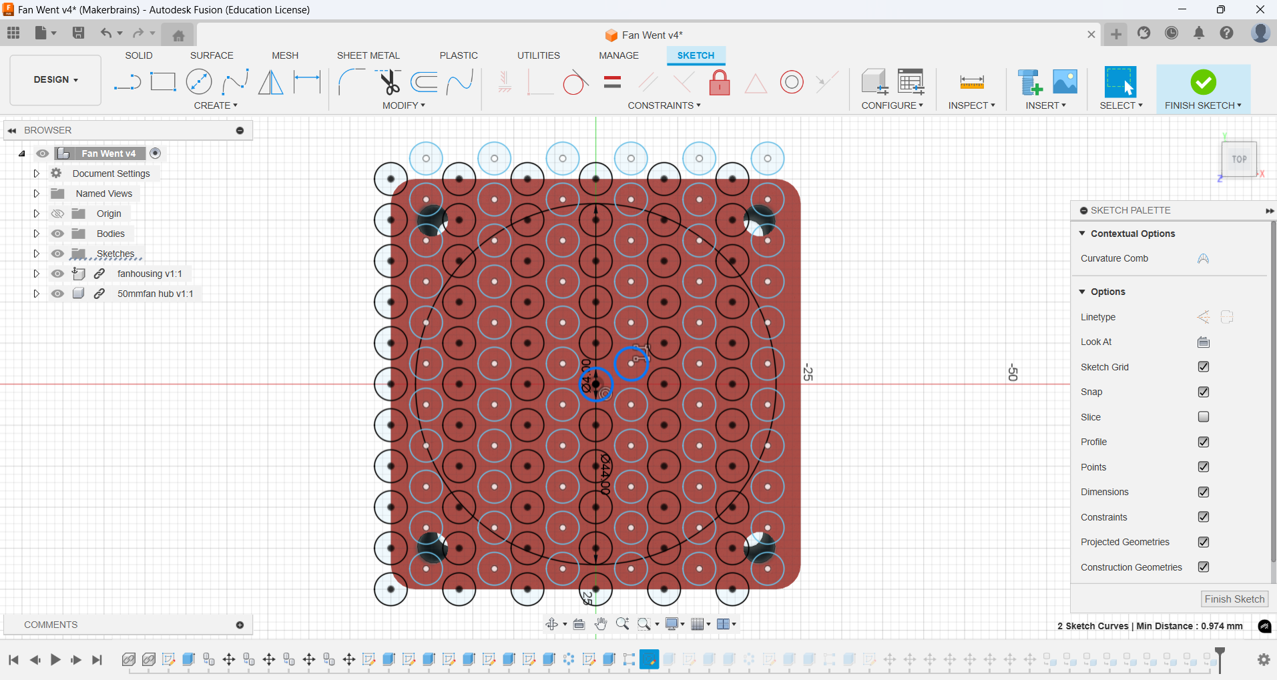Open the DESIGN workspace dropdown

coord(55,79)
